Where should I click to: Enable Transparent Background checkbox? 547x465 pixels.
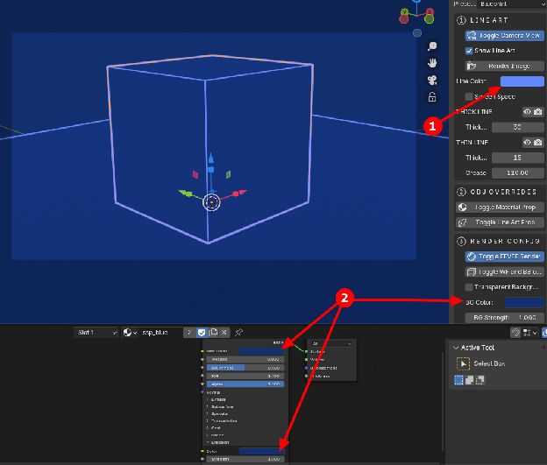(469, 287)
